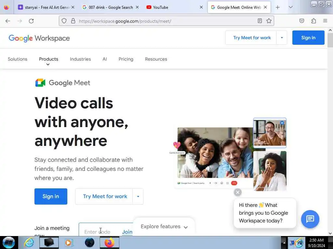
Task: Click the browser Back arrow
Action: pos(8,21)
